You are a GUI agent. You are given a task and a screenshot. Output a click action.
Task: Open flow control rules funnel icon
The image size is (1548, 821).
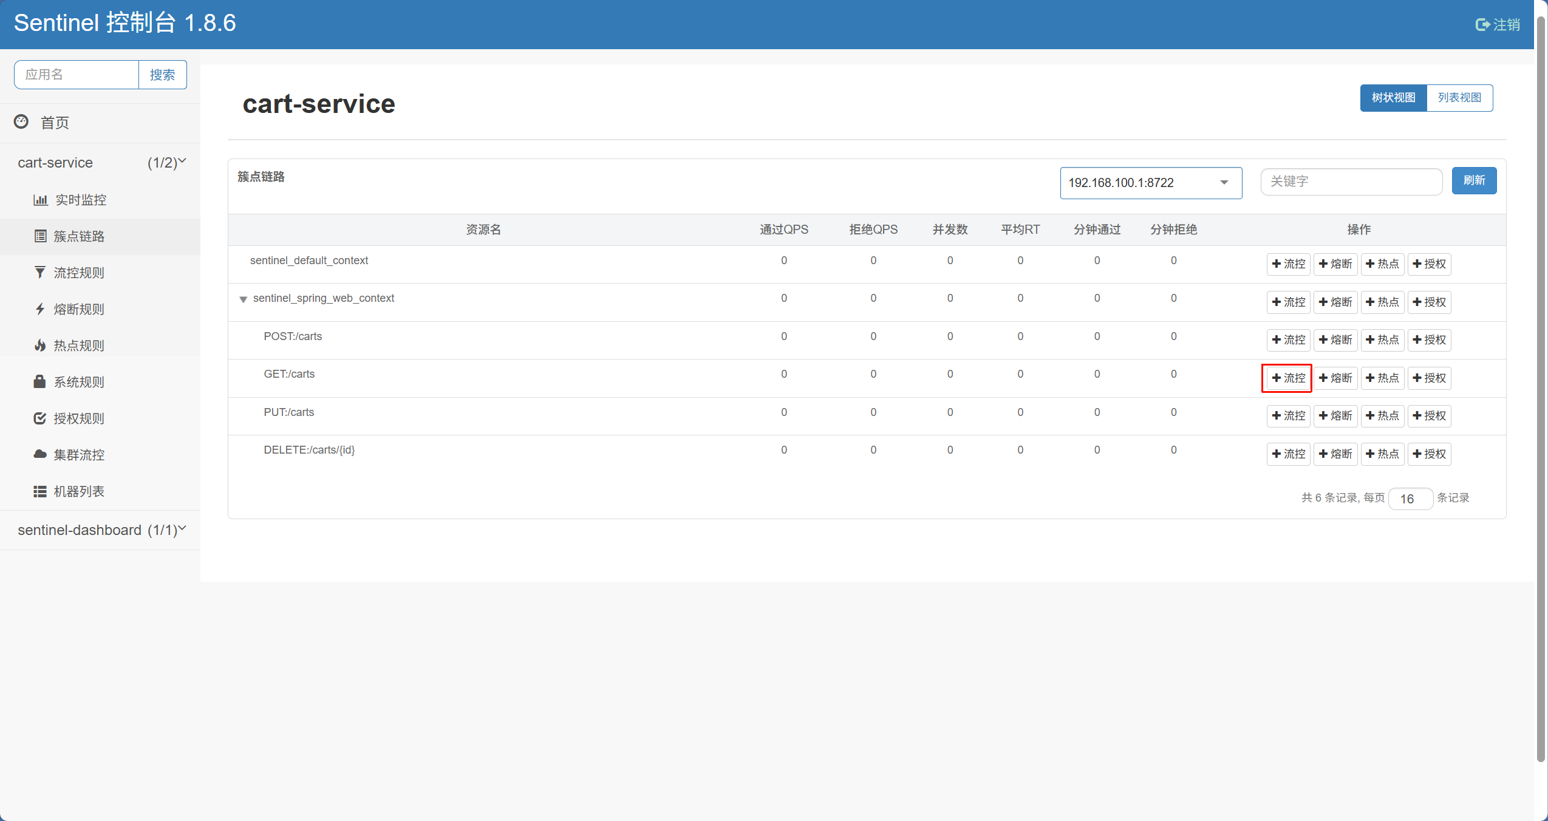coord(40,273)
